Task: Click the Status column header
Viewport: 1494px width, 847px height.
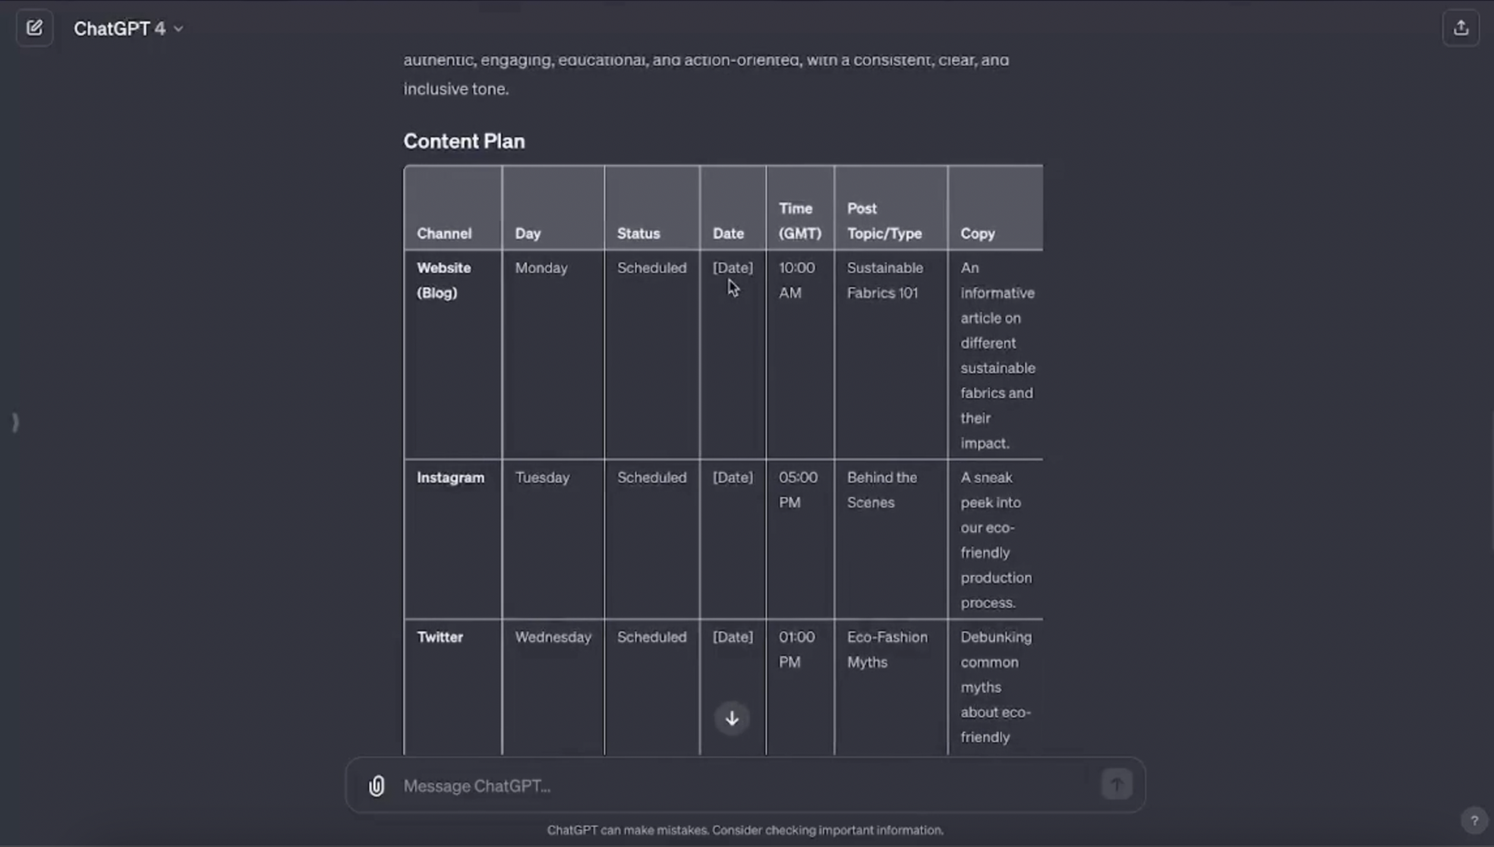Action: [x=638, y=233]
